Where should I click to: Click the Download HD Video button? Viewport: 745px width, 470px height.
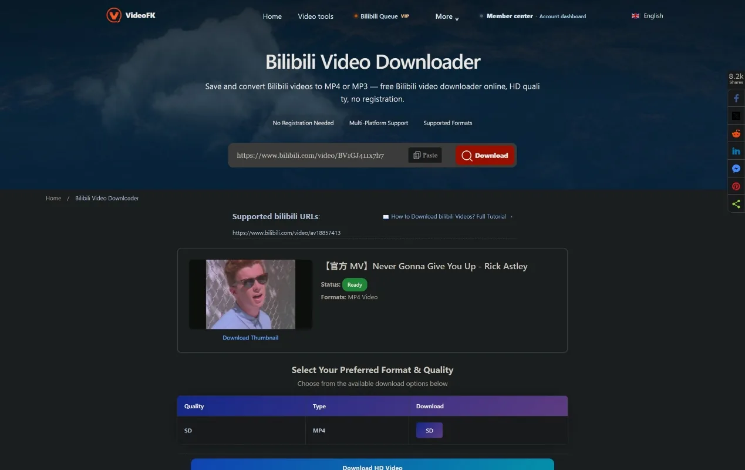tap(372, 465)
